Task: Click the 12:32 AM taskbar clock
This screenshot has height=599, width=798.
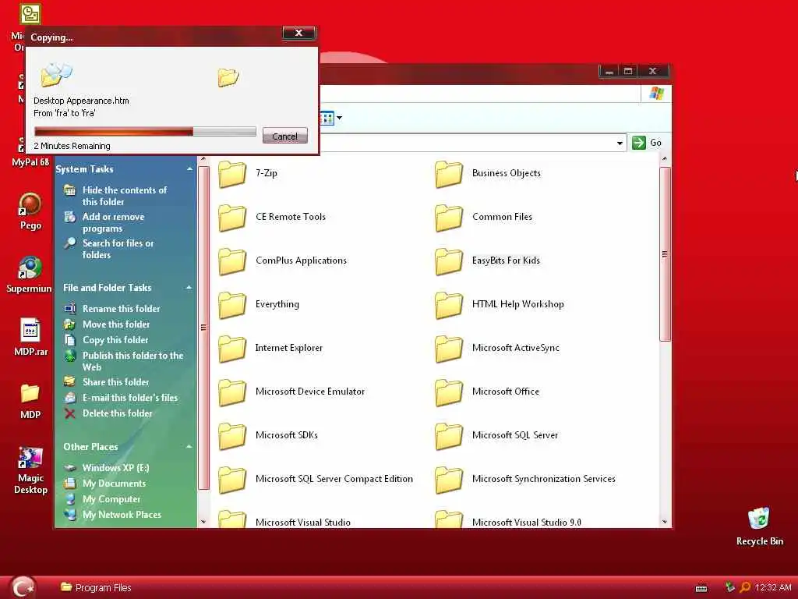Action: coord(772,588)
